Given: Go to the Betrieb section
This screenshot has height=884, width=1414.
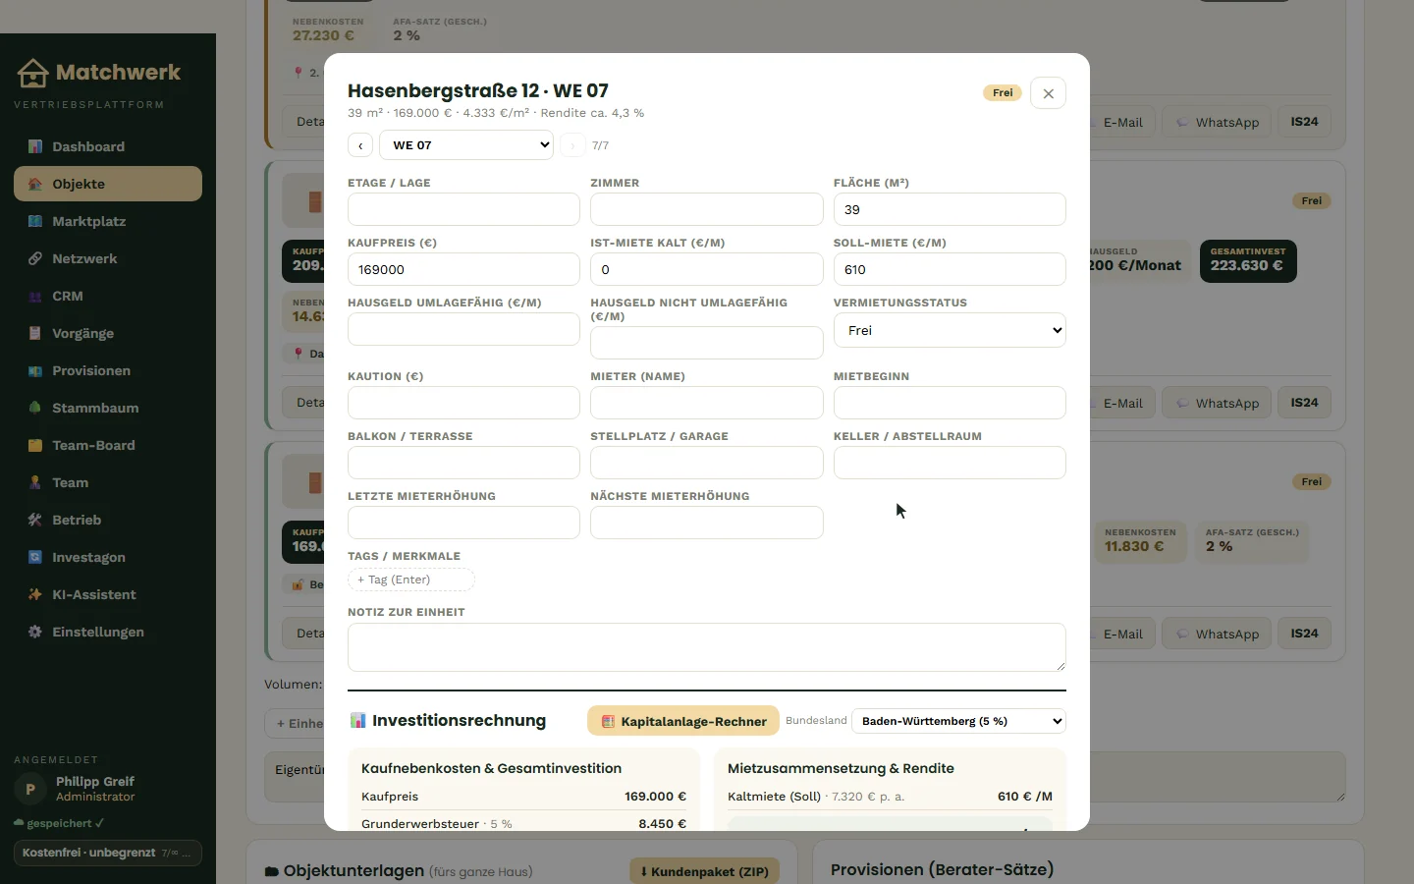Looking at the screenshot, I should (108, 520).
